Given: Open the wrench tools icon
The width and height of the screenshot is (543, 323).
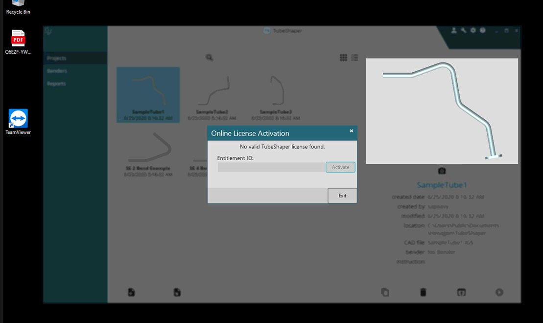Looking at the screenshot, I should (463, 30).
